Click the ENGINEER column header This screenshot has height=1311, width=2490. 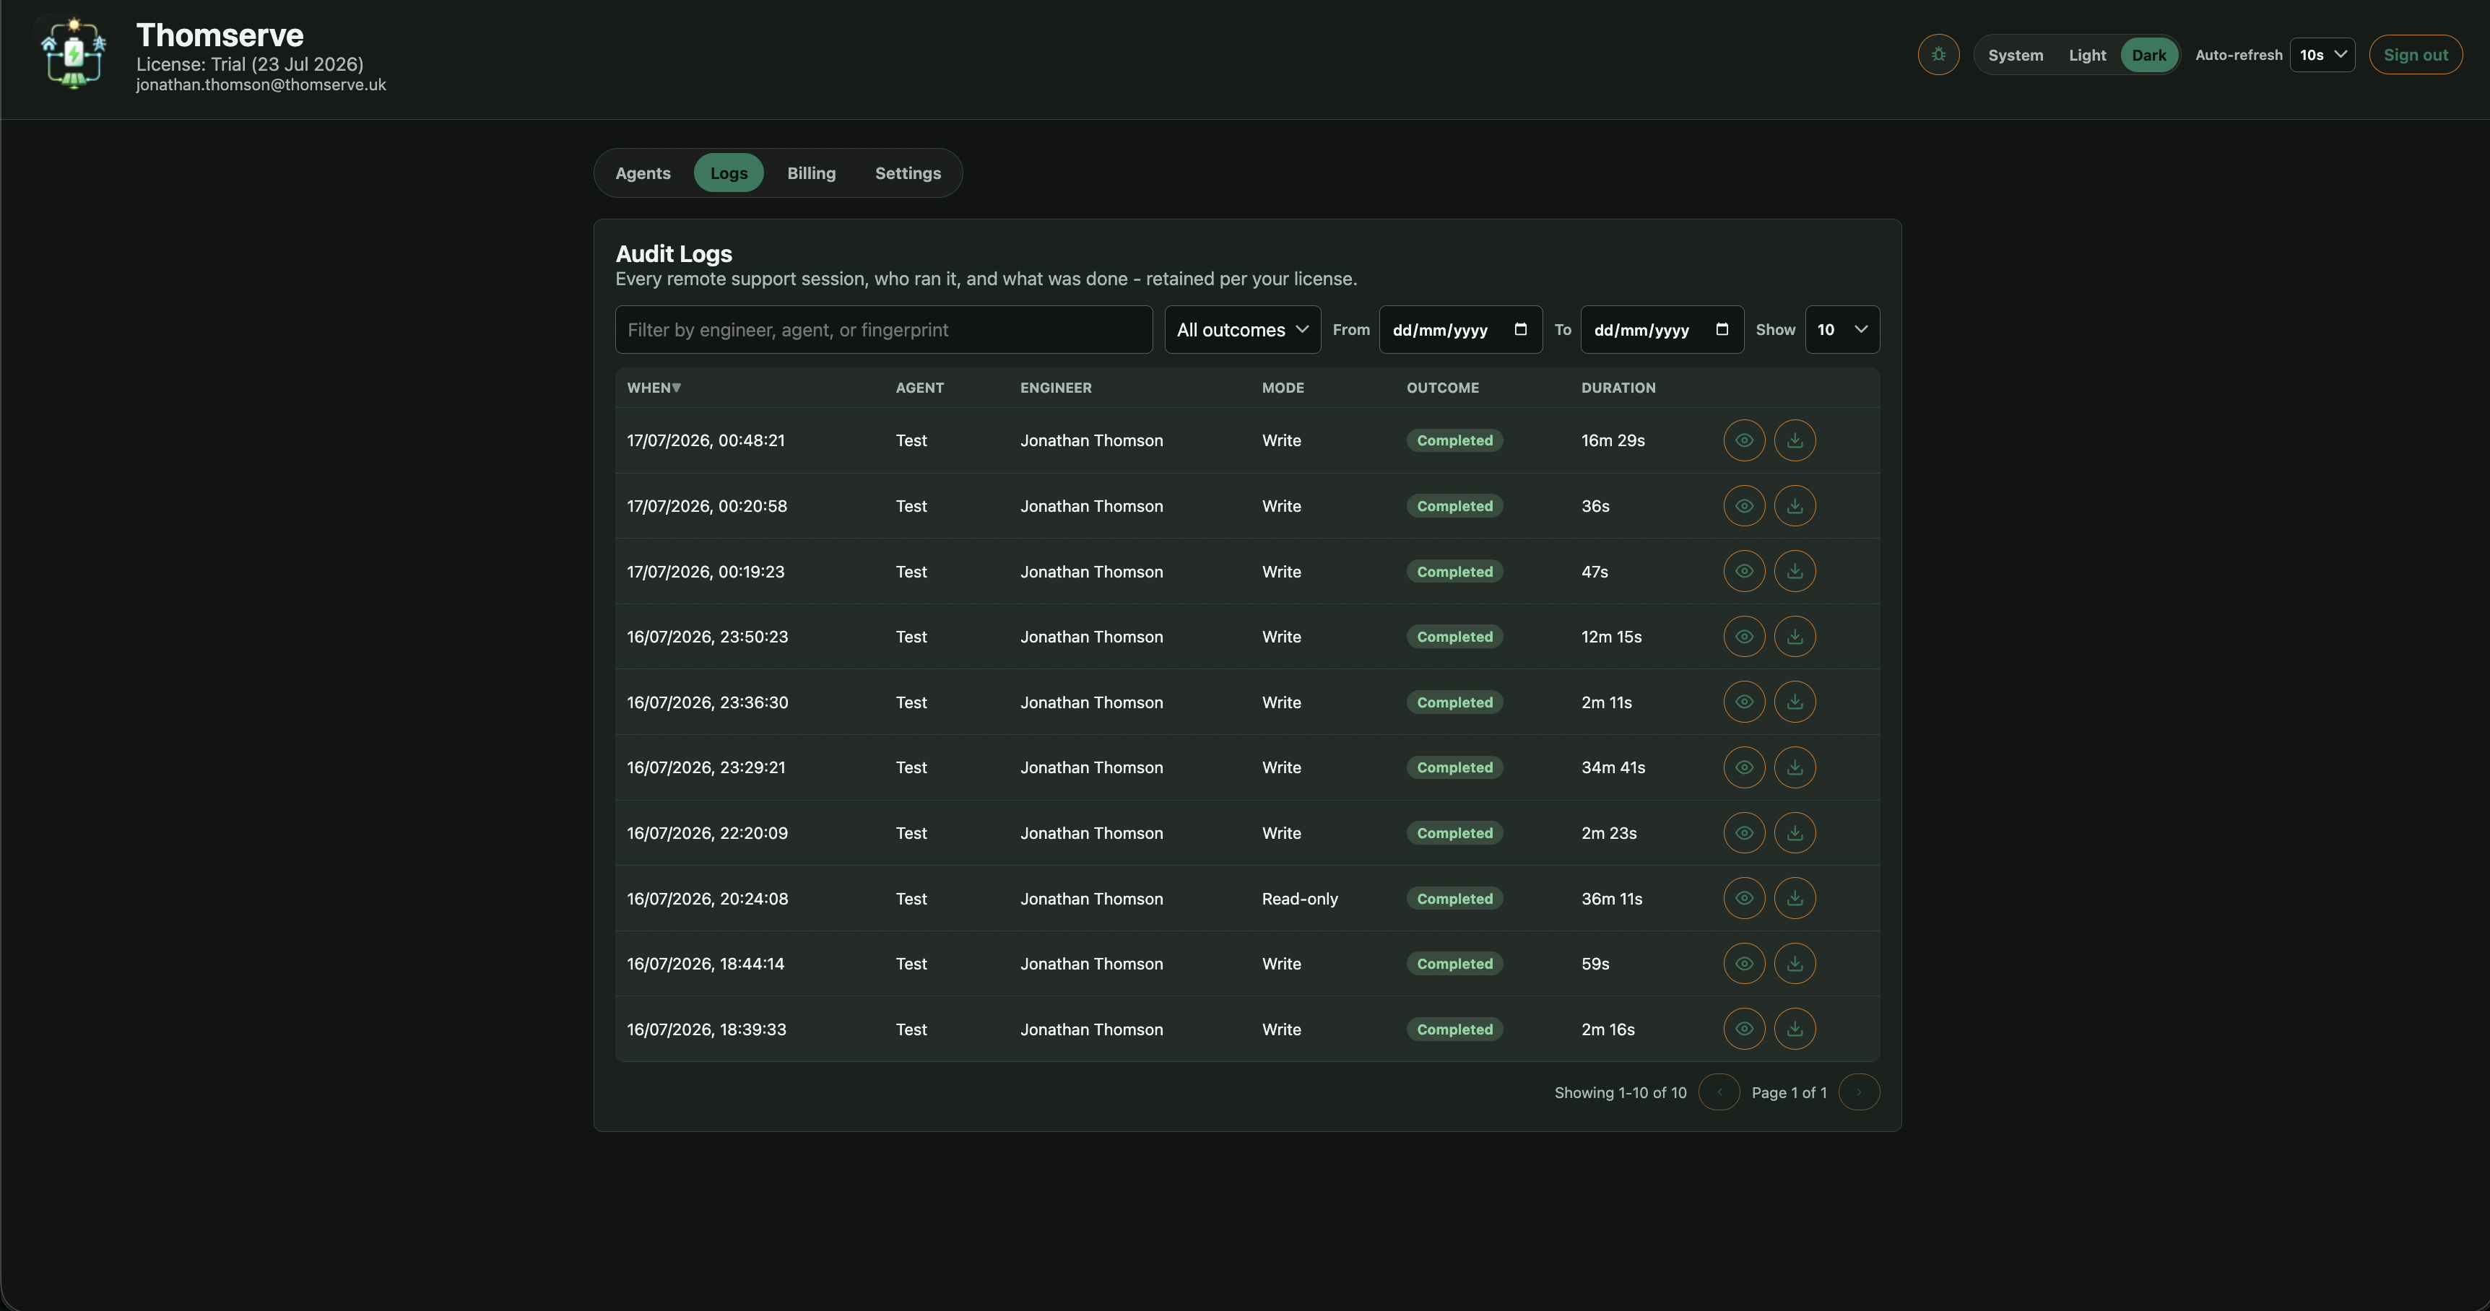(x=1056, y=388)
